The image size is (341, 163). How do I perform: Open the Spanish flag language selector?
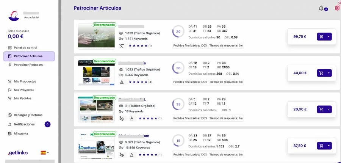pyautogui.click(x=45, y=153)
